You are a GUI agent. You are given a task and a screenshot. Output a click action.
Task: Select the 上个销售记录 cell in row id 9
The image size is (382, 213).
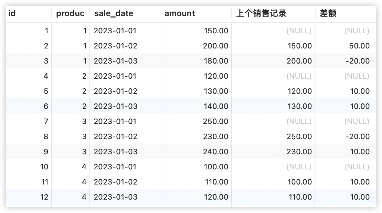click(299, 152)
